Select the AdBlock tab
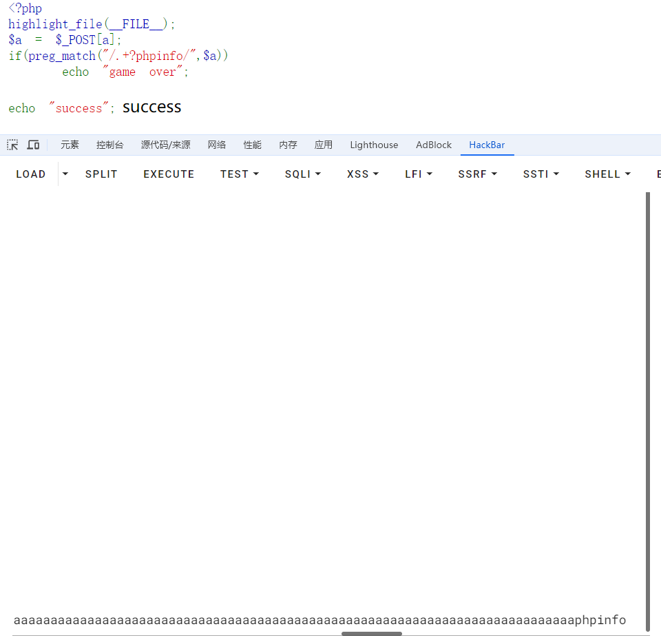The height and width of the screenshot is (640, 661). (434, 145)
